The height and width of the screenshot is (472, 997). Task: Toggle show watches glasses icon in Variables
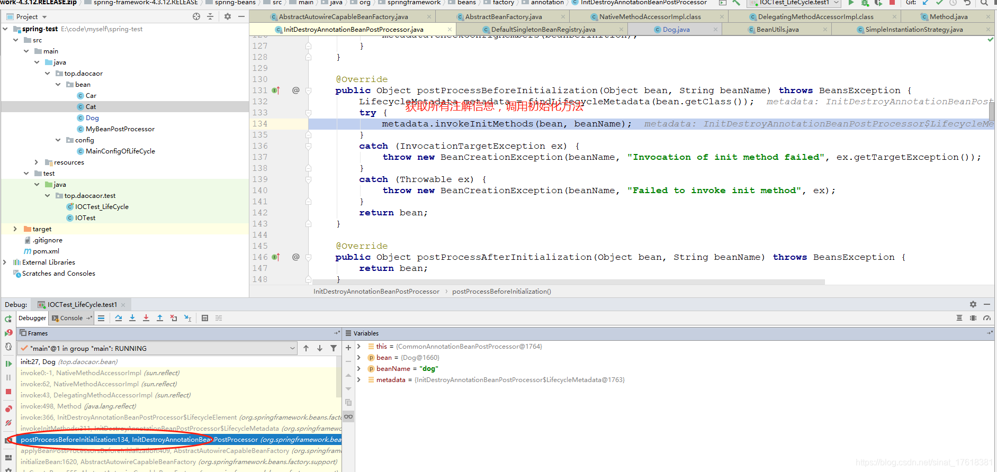point(348,416)
